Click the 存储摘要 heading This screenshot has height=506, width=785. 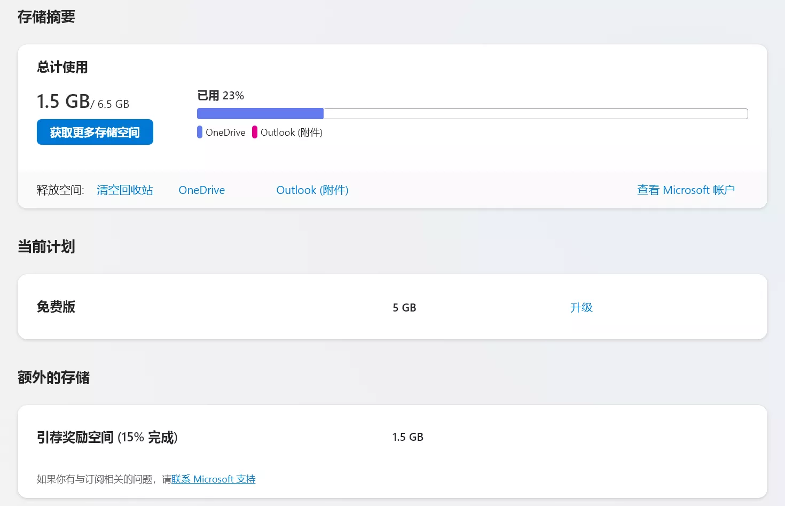pos(46,17)
